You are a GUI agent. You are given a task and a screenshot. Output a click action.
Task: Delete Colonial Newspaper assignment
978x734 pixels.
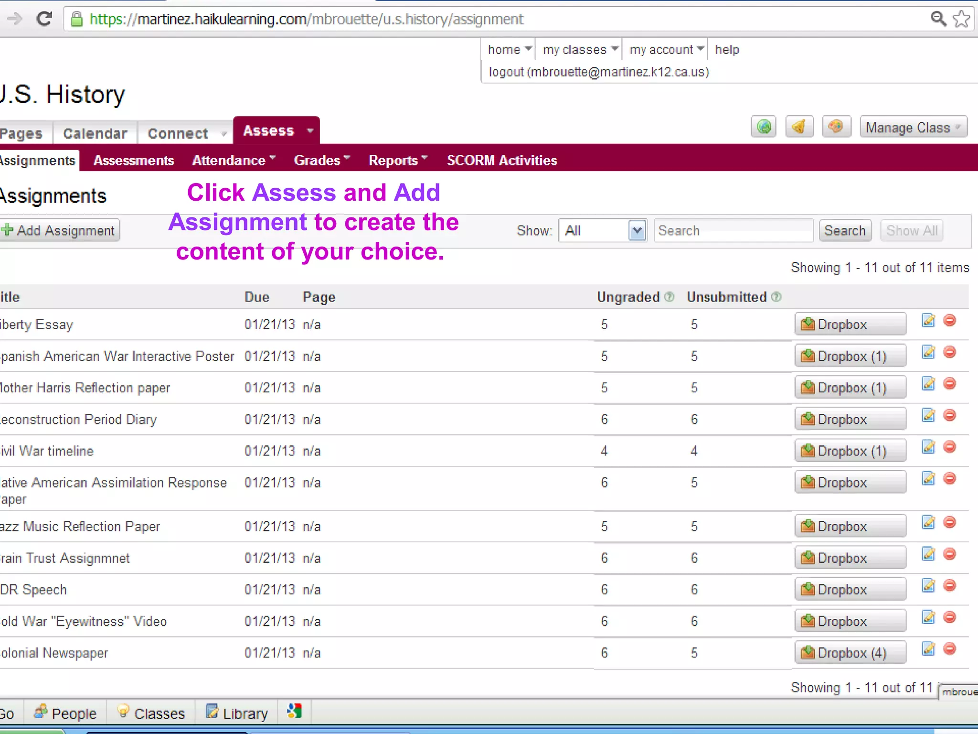coord(950,649)
